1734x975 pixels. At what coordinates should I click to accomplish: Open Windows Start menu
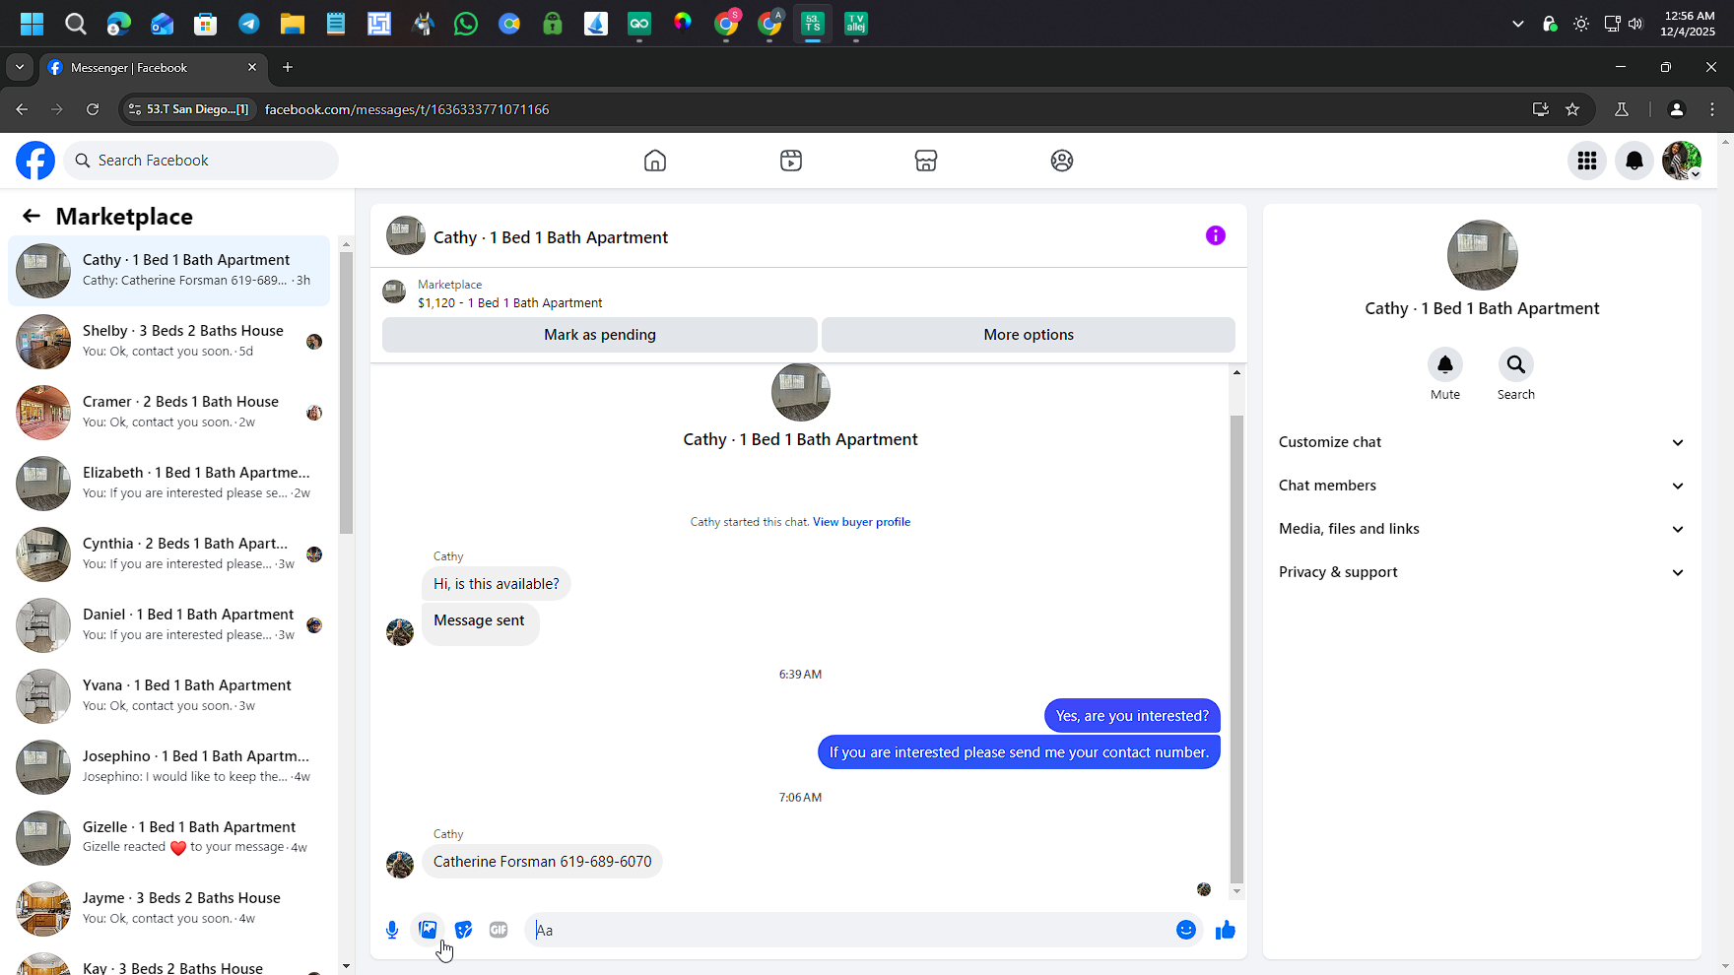pos(32,24)
